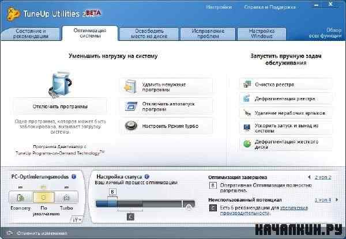Image resolution: width=346 pixels, height=239 pixels.
Task: Click the Удаление нерабочих ярлыков icon
Action: click(247, 113)
